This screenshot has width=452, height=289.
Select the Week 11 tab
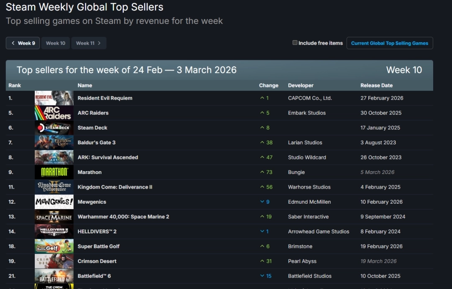(x=86, y=43)
